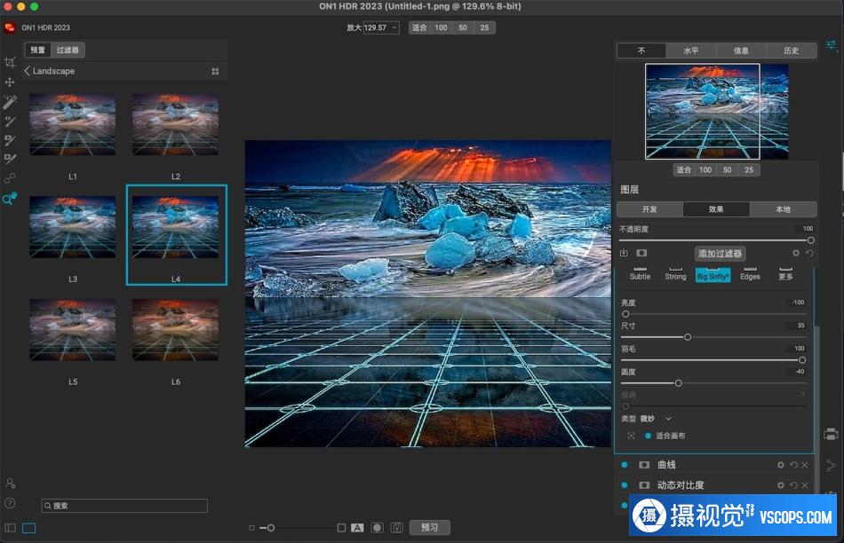Click the Share icon on right edge
The height and width of the screenshot is (543, 844).
pyautogui.click(x=831, y=466)
